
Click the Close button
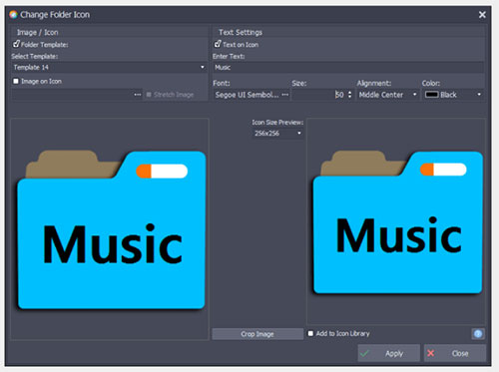[x=454, y=353]
